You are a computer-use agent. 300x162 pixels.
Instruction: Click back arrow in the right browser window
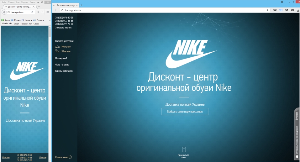click(x=56, y=10)
